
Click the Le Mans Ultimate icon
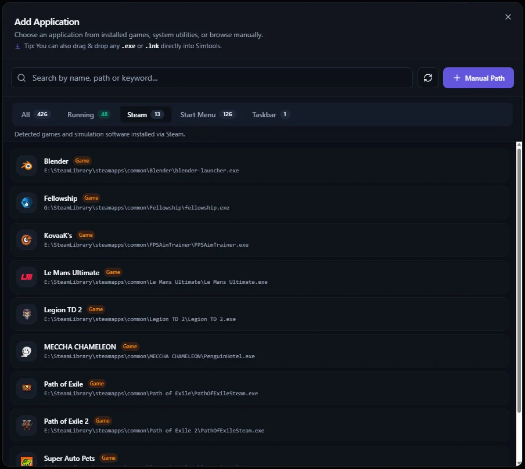point(27,277)
